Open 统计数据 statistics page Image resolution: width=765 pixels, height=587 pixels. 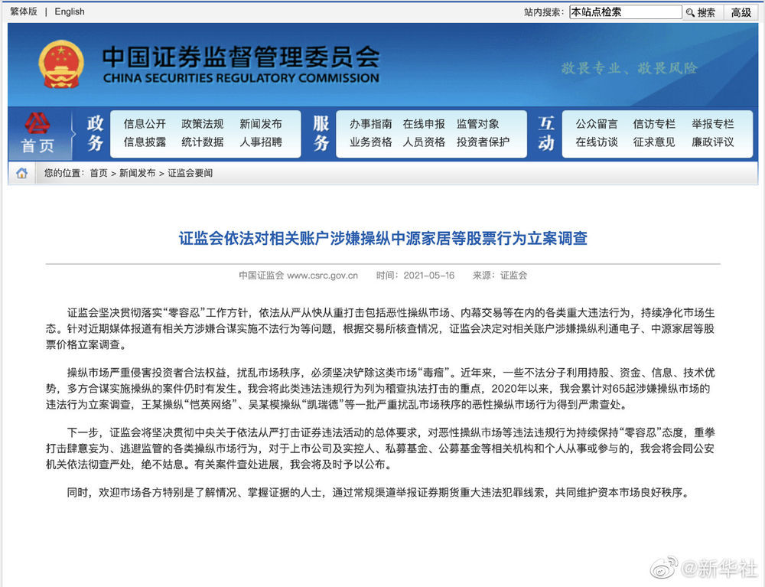(x=203, y=142)
